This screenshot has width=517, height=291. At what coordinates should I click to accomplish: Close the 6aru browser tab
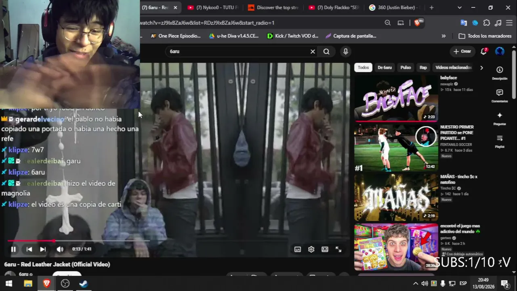tap(175, 8)
